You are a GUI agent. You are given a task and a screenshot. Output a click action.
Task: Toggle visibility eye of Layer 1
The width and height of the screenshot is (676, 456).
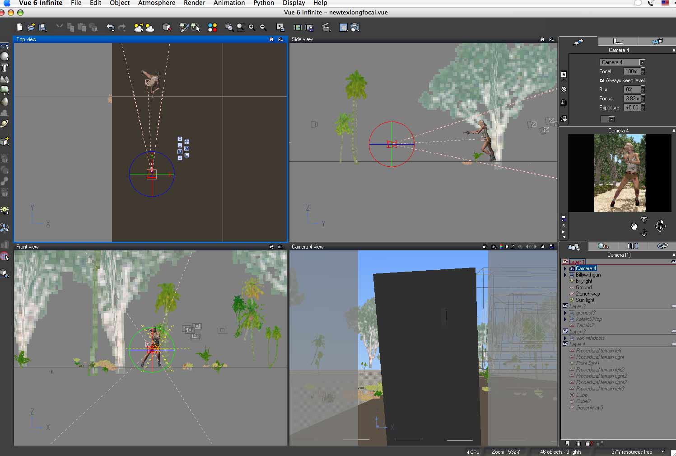(x=673, y=262)
